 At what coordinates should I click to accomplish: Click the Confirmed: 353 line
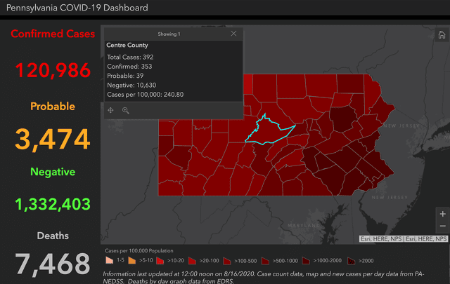pos(129,67)
